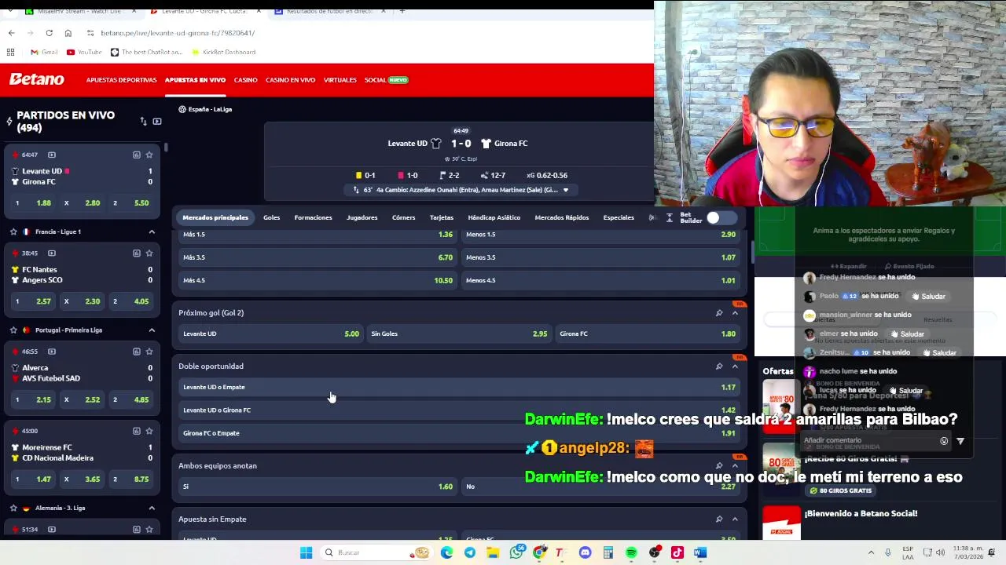Favorite the Alverca vs AVS match
The height and width of the screenshot is (565, 1006).
(x=149, y=351)
